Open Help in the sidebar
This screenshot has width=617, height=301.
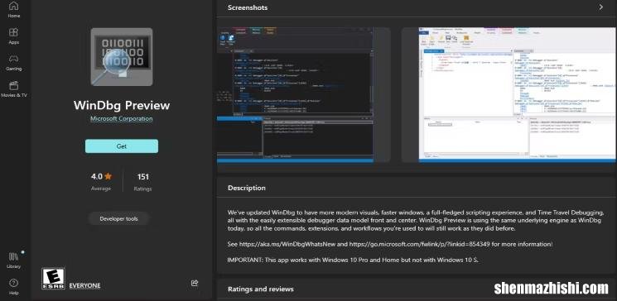pos(14,287)
